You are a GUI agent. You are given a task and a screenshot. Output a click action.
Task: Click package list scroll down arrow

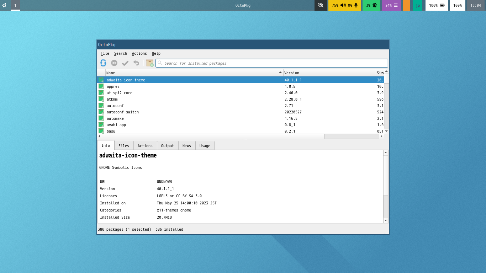386,131
